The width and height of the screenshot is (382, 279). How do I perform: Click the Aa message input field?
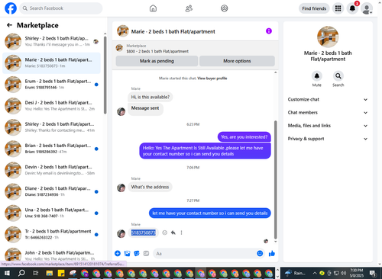pyautogui.click(x=209, y=253)
